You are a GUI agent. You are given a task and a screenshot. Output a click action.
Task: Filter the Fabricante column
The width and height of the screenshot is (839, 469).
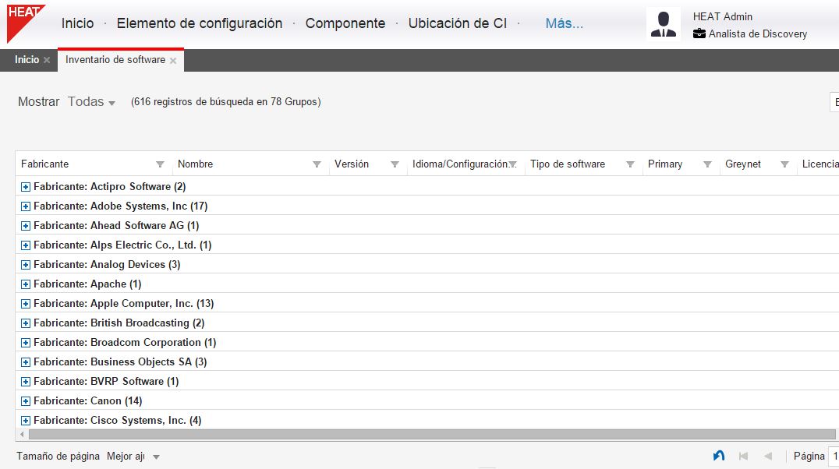click(160, 164)
